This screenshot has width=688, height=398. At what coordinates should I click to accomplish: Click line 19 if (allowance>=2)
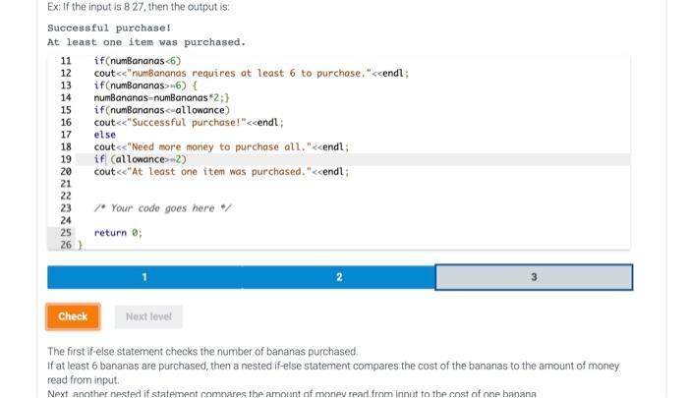(140, 159)
